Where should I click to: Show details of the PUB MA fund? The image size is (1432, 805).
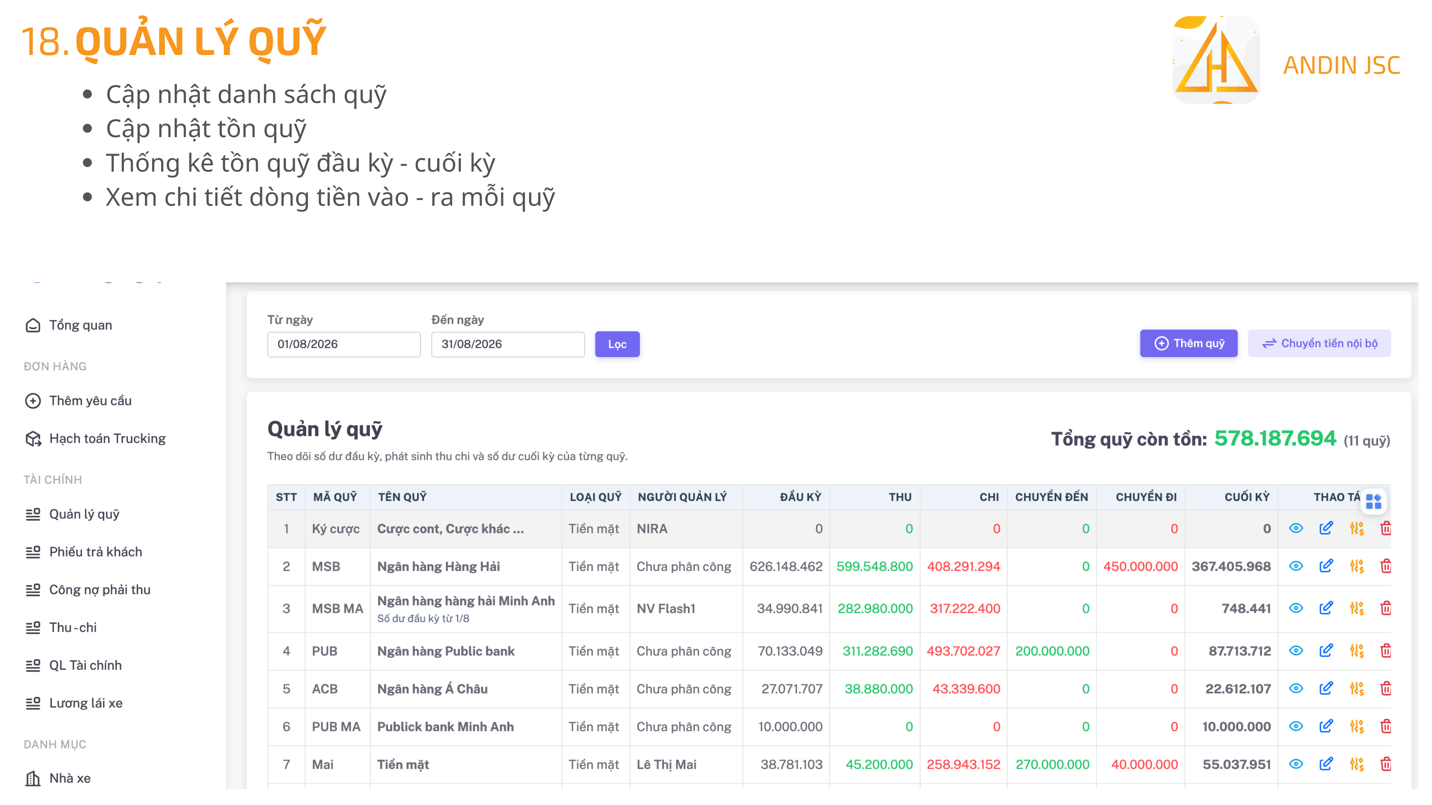tap(1296, 726)
